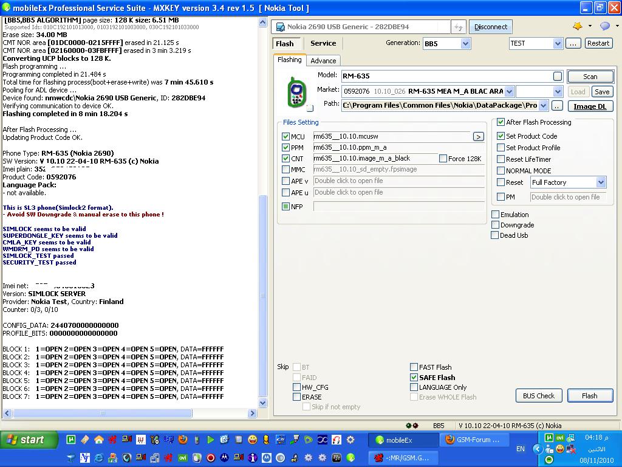Click the USB device icon beside Nokia 2690
The width and height of the screenshot is (622, 467).
(x=281, y=27)
